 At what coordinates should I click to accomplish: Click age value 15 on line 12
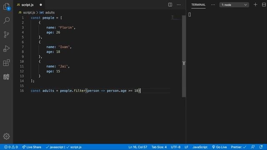coord(58,71)
